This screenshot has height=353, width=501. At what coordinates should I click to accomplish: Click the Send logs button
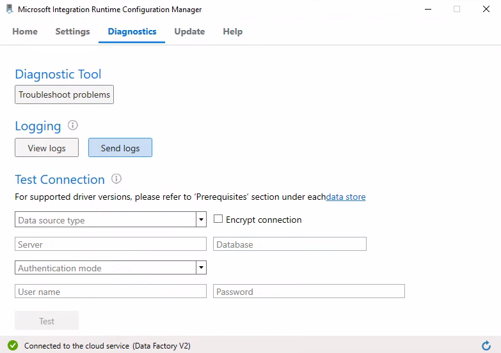[120, 148]
